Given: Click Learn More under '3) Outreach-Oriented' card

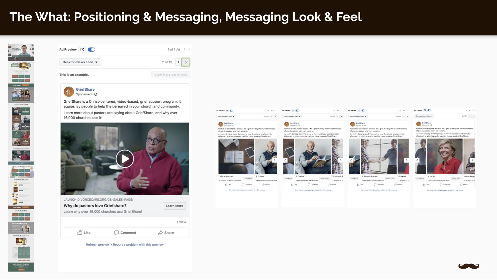Looking at the screenshot, I should coord(390,179).
